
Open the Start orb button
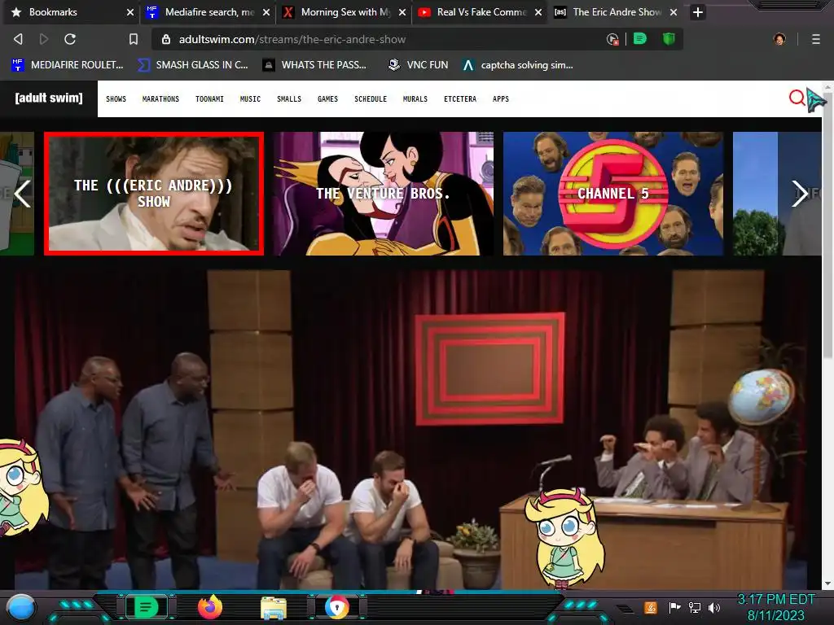pos(20,607)
